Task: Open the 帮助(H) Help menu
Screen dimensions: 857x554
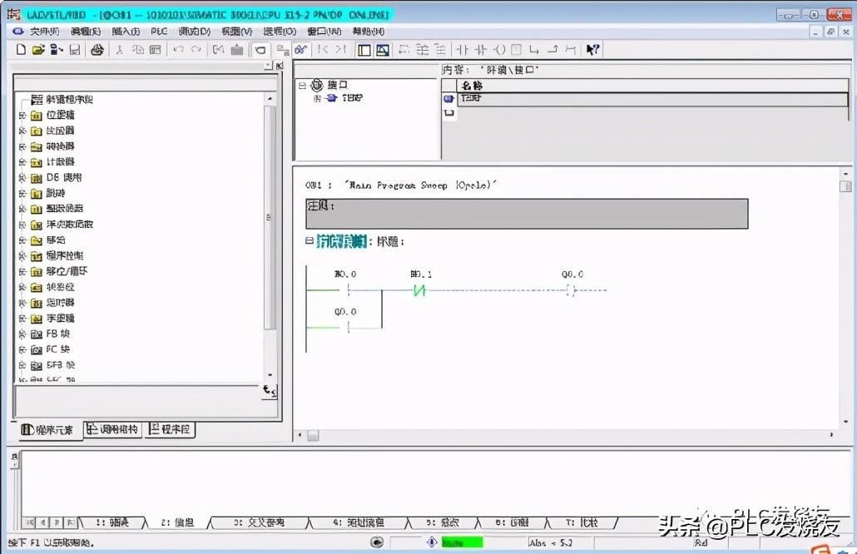Action: [x=369, y=32]
